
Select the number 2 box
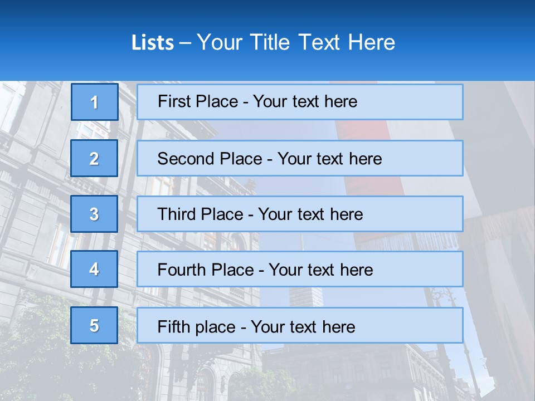click(94, 158)
